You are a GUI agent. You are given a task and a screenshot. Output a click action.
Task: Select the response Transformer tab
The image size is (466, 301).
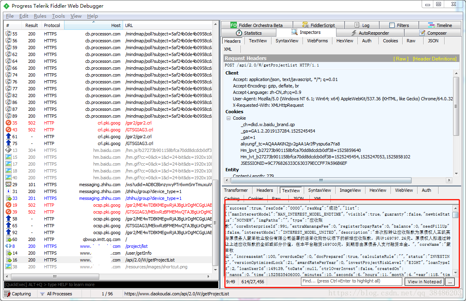click(236, 190)
